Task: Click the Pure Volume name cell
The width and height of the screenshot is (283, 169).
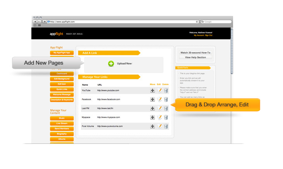Action: (88, 126)
